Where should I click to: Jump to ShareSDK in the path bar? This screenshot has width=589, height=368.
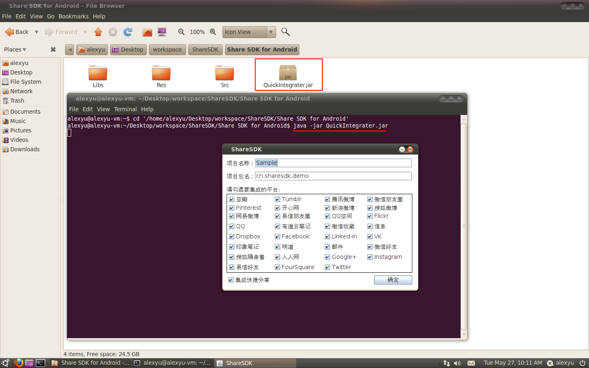(x=205, y=49)
